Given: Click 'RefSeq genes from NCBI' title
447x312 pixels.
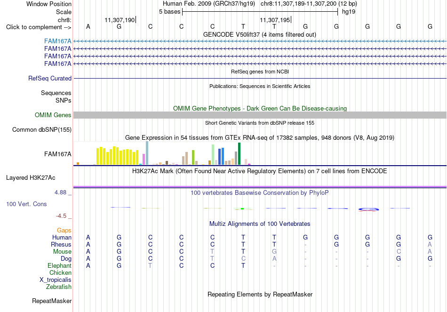Looking at the screenshot, I should pos(260,72).
